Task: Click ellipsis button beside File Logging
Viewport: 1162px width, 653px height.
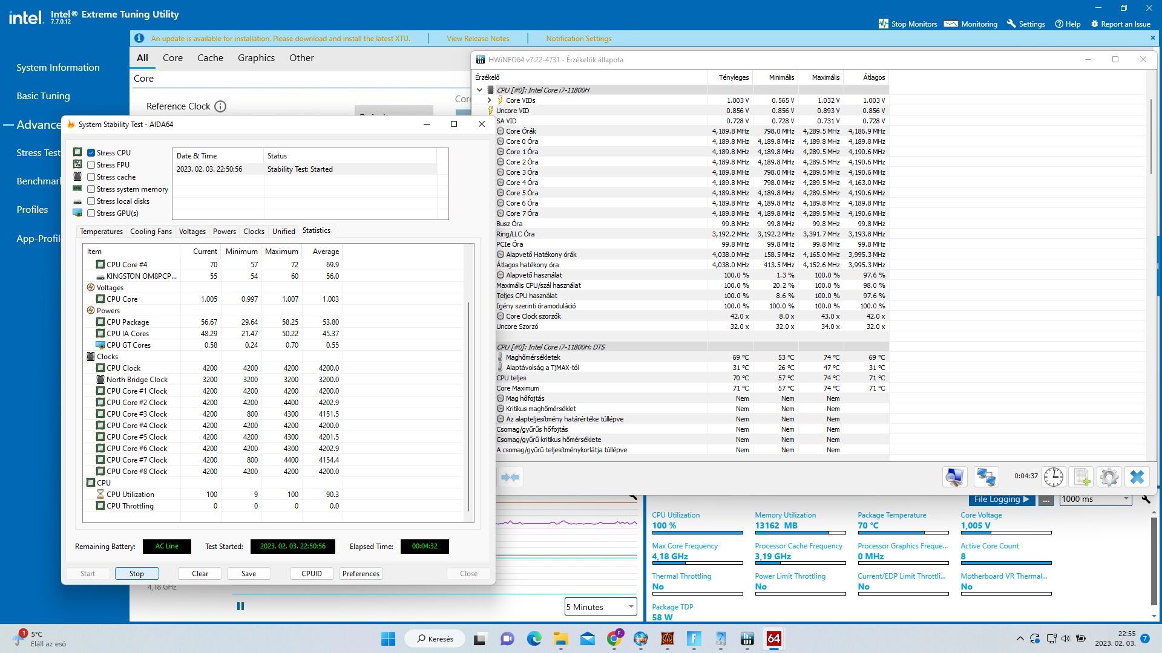Action: tap(1046, 499)
